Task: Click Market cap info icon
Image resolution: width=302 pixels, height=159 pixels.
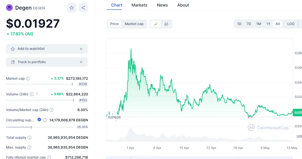Action: point(28,79)
